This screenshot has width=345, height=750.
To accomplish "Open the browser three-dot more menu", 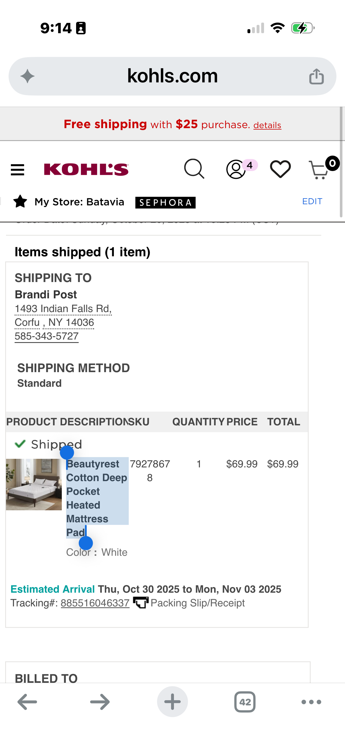I will point(311,702).
